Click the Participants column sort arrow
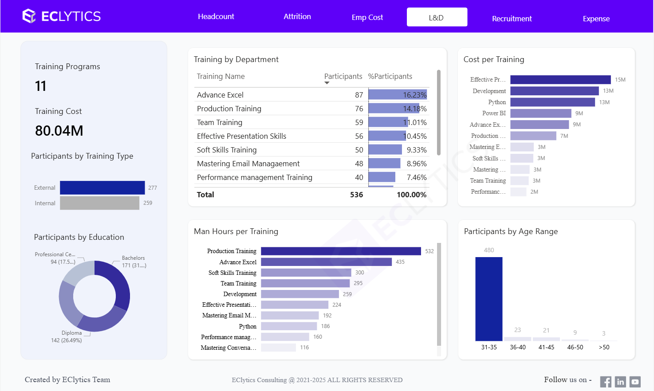Screen dimensions: 654x391 click(x=327, y=83)
